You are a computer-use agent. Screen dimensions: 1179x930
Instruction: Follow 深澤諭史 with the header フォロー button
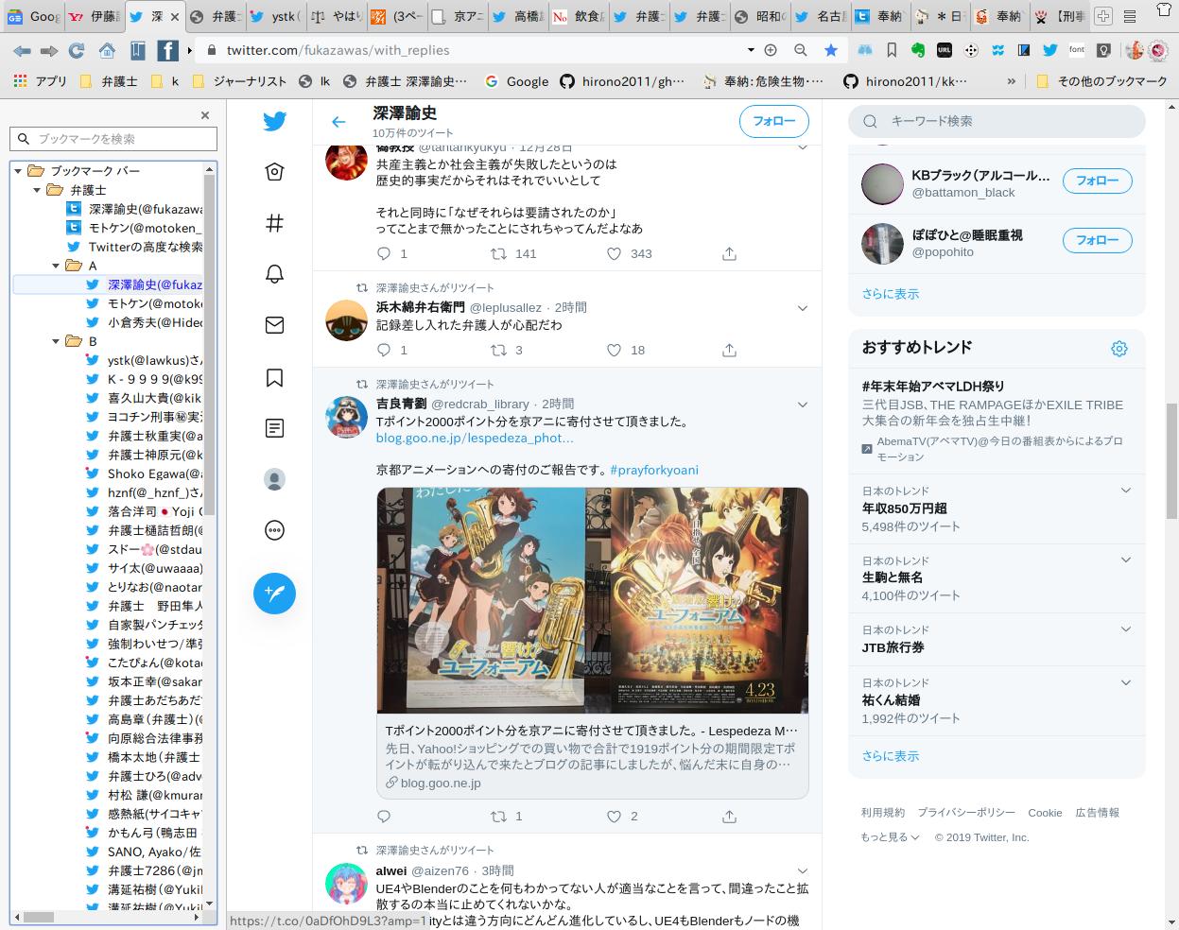(x=773, y=121)
